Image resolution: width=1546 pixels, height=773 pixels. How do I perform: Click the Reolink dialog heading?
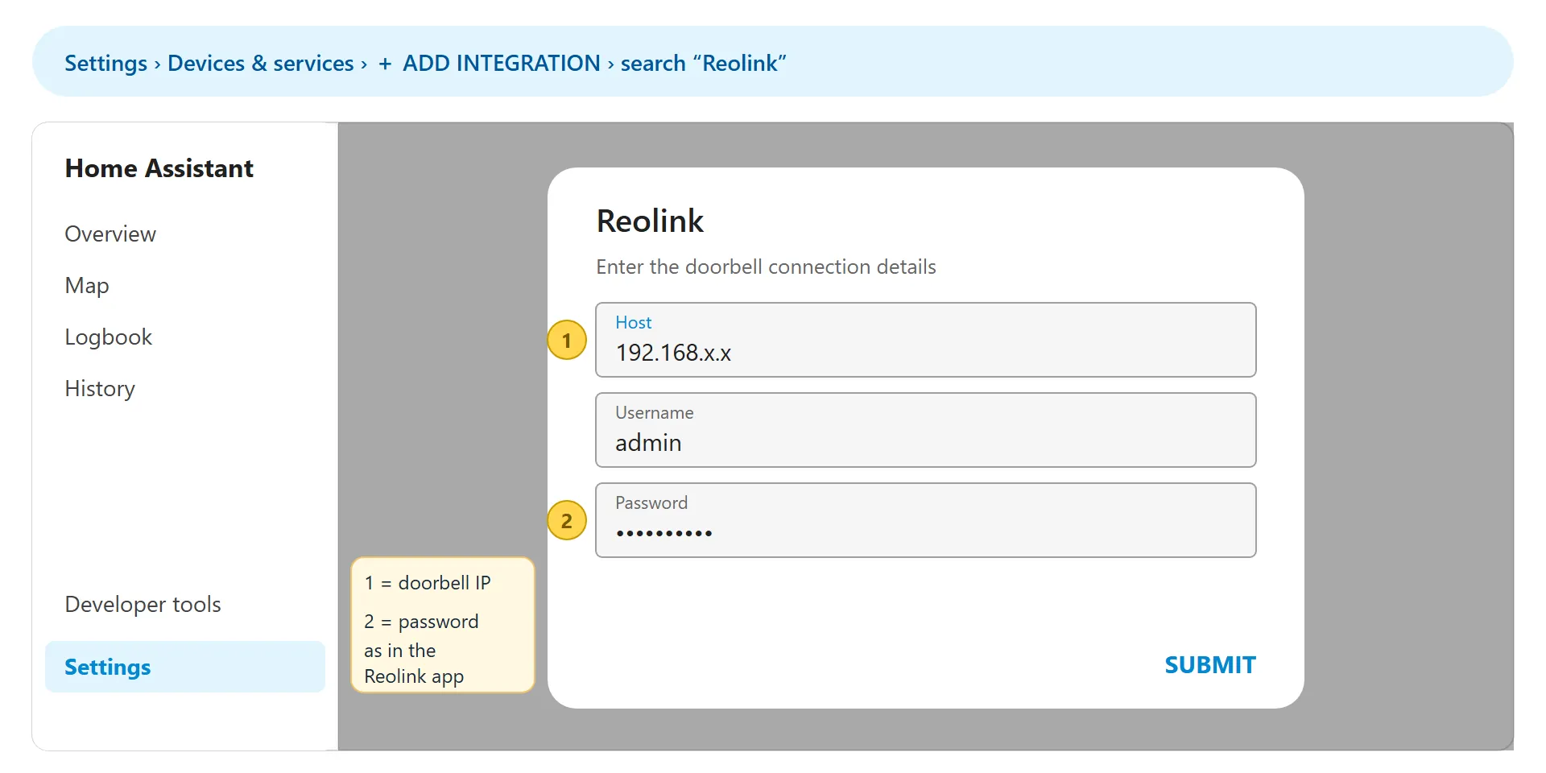[x=650, y=221]
